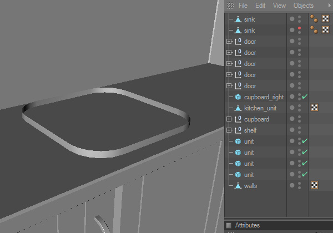
Task: Click the hatched grip icon beside File
Action: [x=230, y=6]
